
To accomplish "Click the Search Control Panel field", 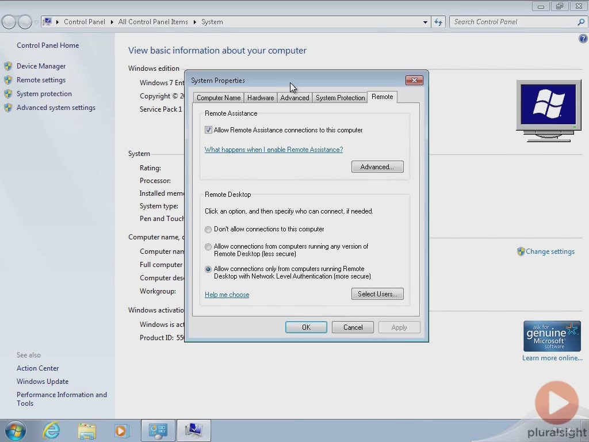I will tap(514, 22).
